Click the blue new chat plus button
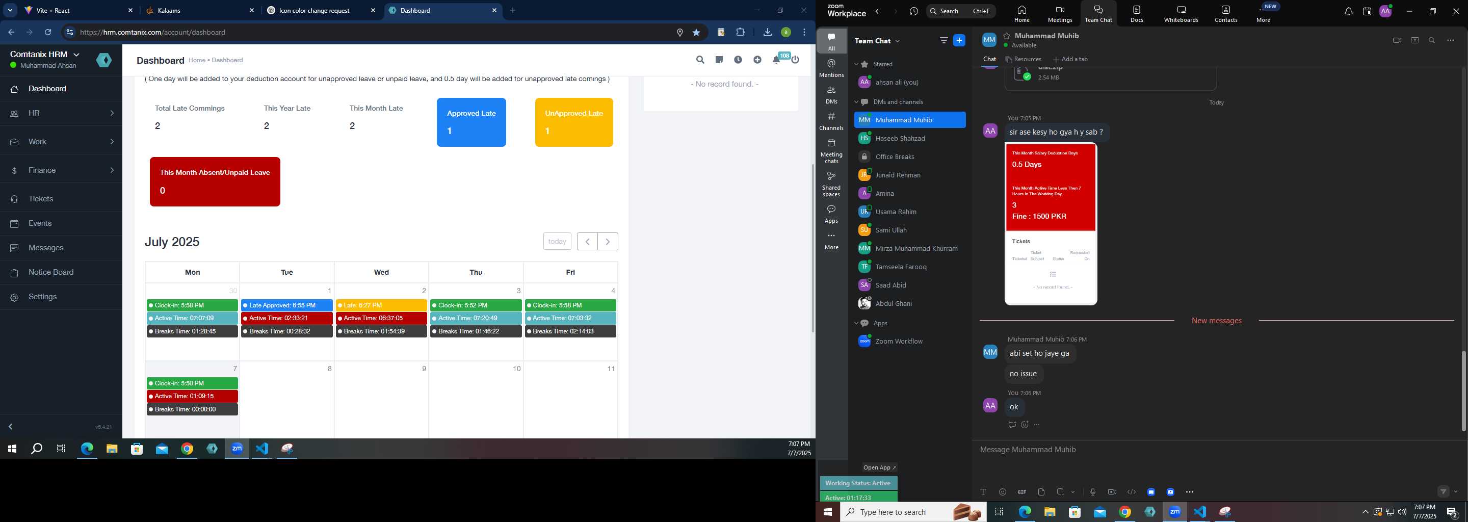1468x522 pixels. (960, 40)
